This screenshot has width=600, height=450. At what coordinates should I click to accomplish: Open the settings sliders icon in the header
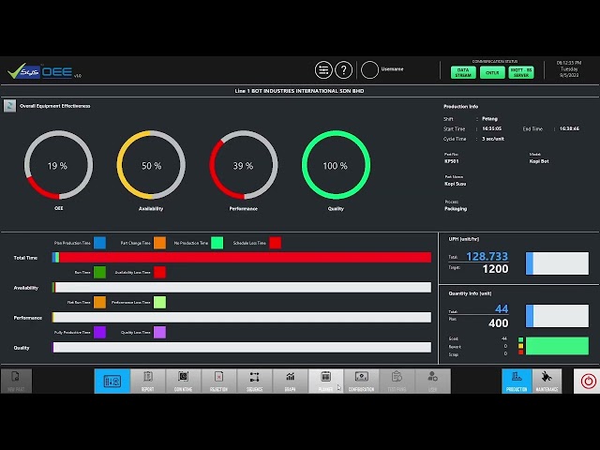click(x=323, y=70)
